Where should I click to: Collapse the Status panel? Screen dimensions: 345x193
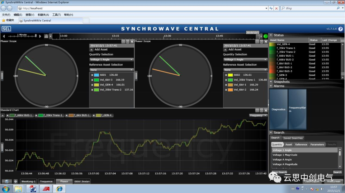271,35
